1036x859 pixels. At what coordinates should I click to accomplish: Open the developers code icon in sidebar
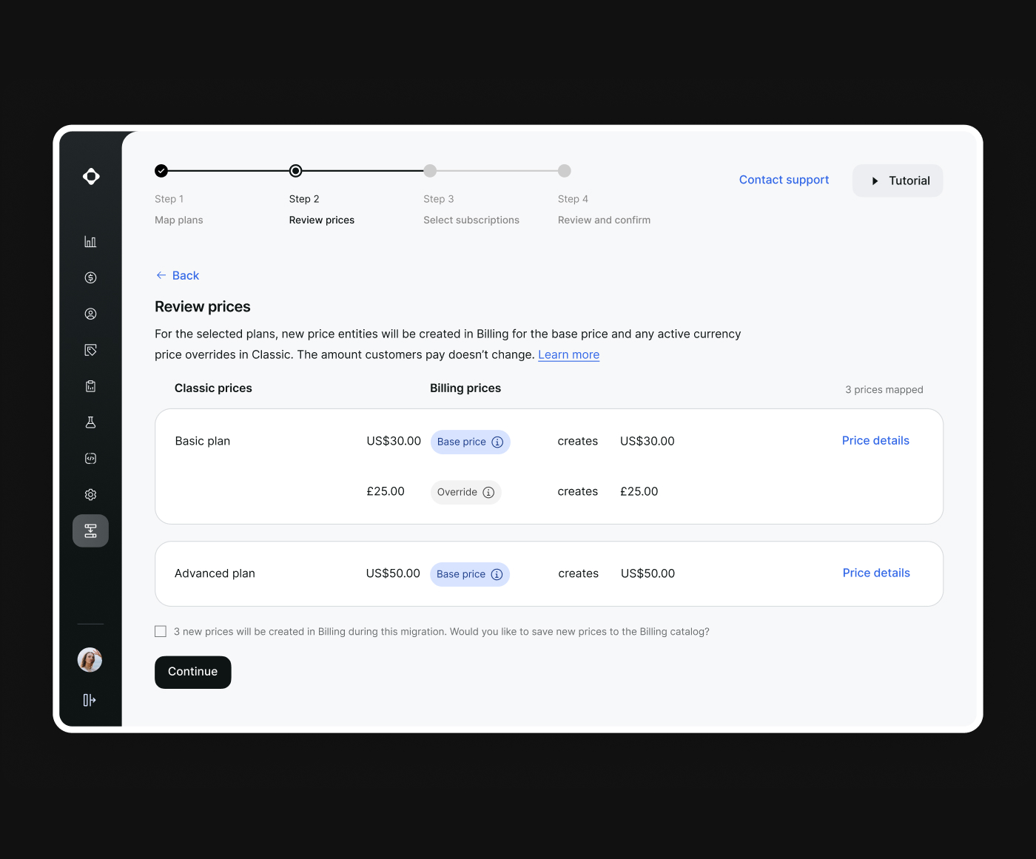90,458
